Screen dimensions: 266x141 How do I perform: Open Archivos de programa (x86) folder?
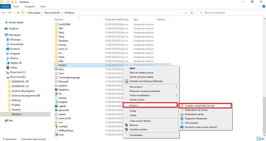(26, 96)
